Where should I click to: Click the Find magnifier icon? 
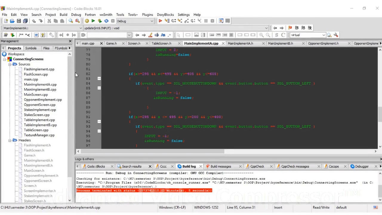(x=71, y=21)
